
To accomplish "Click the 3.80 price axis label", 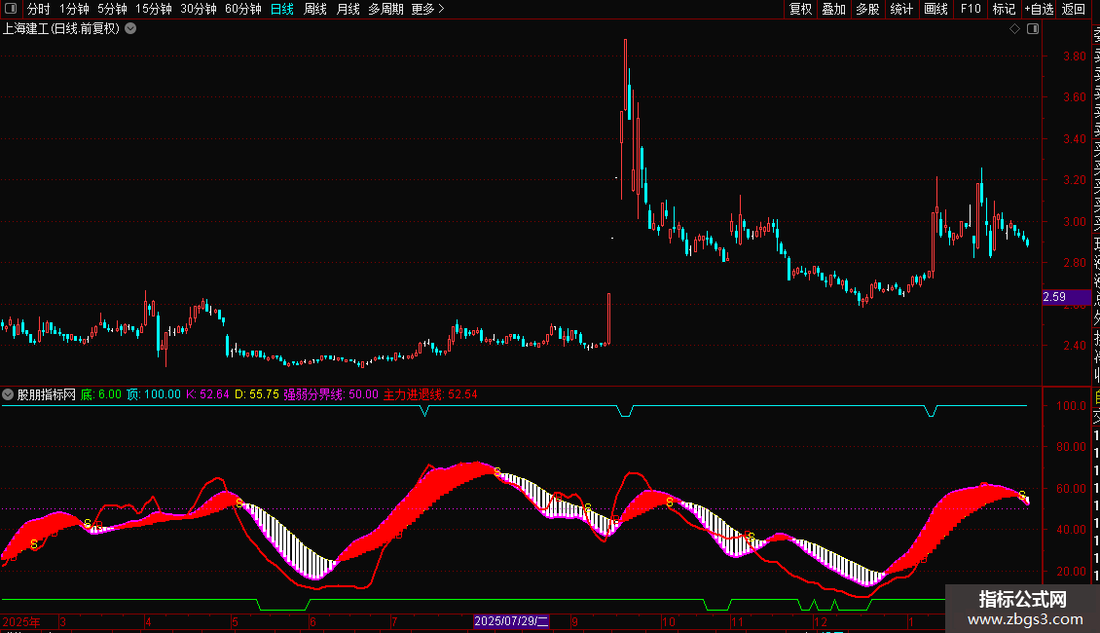I will pos(1074,56).
